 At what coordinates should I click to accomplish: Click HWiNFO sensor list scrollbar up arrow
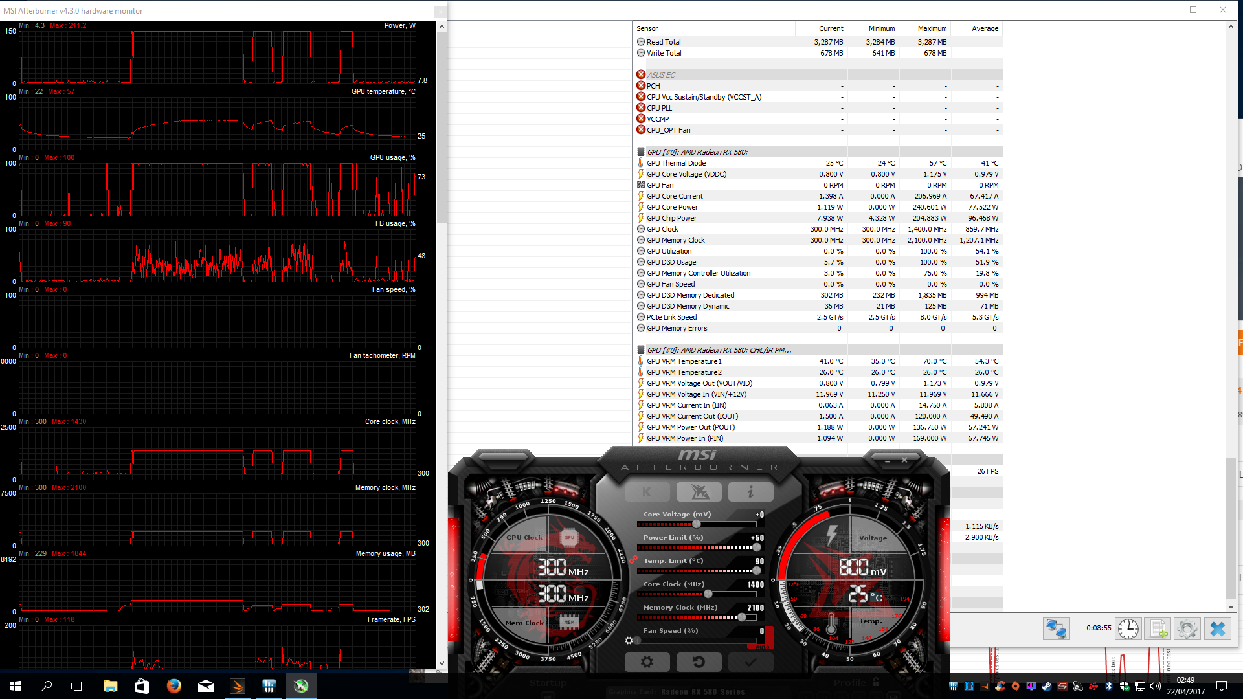point(1231,27)
